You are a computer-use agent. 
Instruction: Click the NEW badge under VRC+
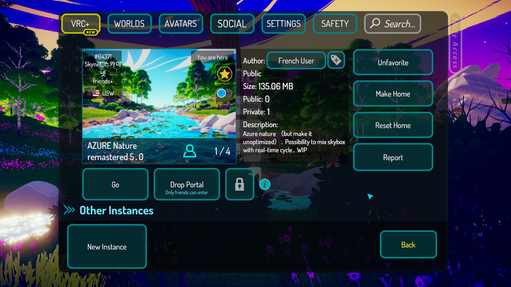coord(90,32)
